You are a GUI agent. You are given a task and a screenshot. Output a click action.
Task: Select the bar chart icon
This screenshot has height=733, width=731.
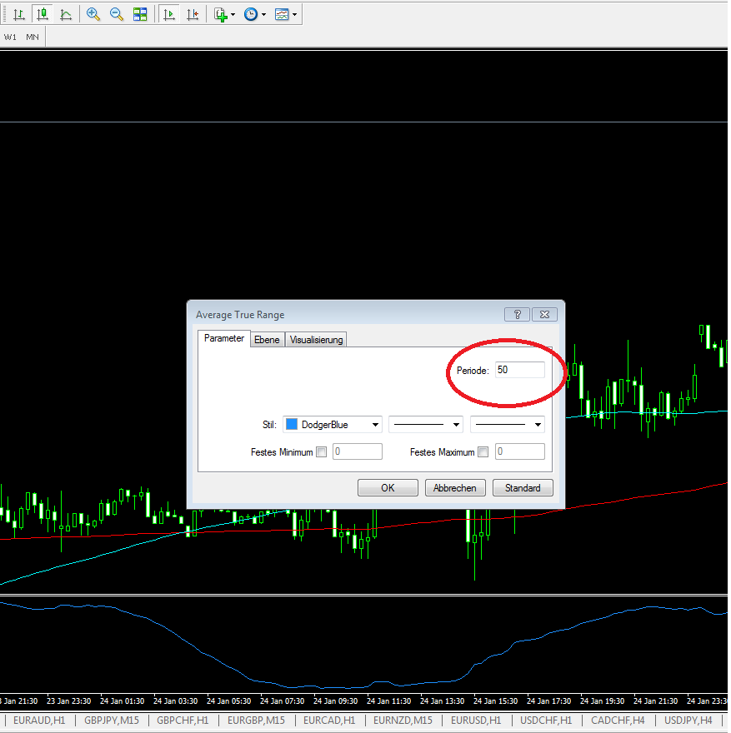(18, 14)
